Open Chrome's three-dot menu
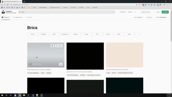 170,5
